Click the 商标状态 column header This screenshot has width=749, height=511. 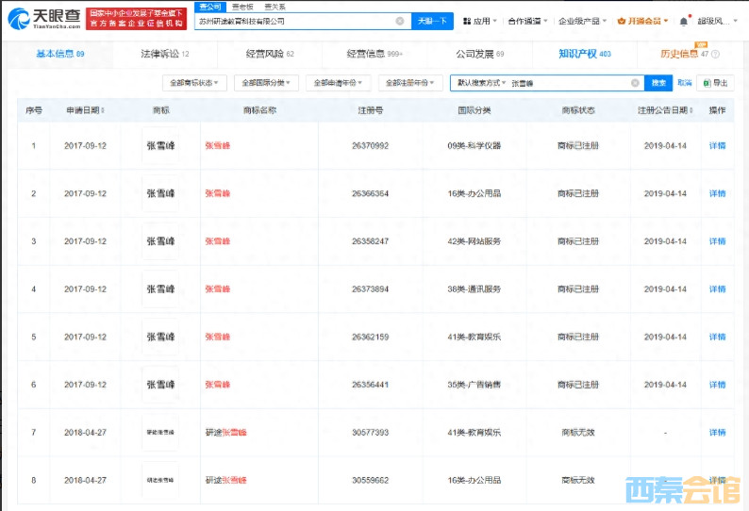pyautogui.click(x=578, y=110)
